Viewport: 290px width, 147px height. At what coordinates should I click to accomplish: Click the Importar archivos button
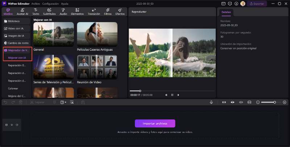point(155,123)
